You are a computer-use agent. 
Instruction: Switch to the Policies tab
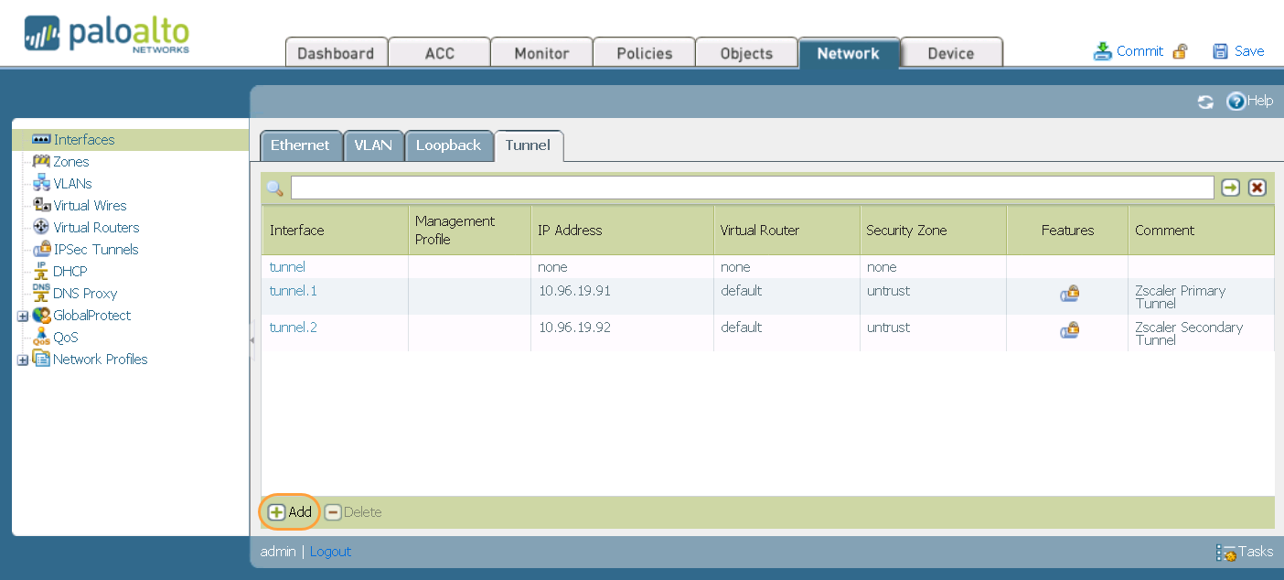tap(644, 53)
